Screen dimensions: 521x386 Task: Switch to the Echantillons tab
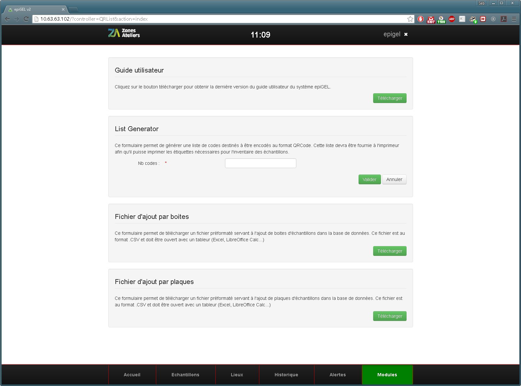[x=185, y=375]
